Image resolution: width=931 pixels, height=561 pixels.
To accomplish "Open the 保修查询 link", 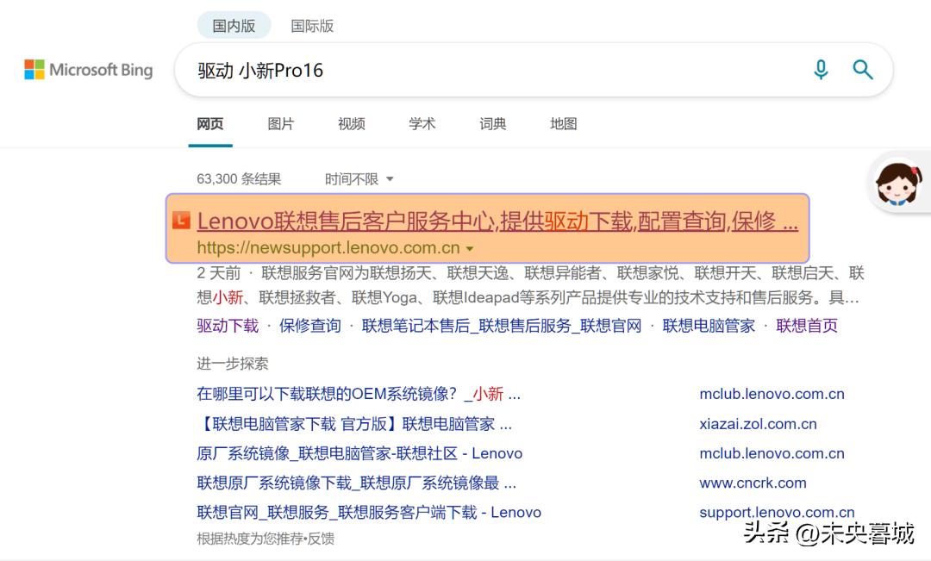I will 309,326.
